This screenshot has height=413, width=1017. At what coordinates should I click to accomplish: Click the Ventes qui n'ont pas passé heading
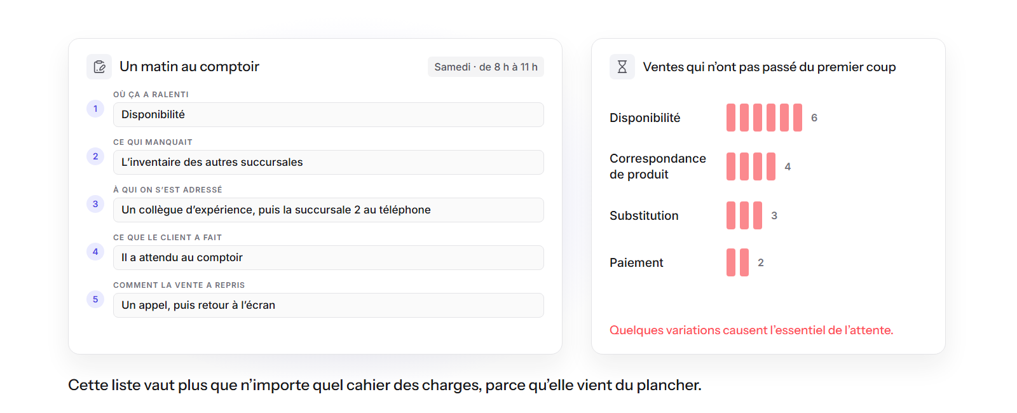pyautogui.click(x=769, y=67)
